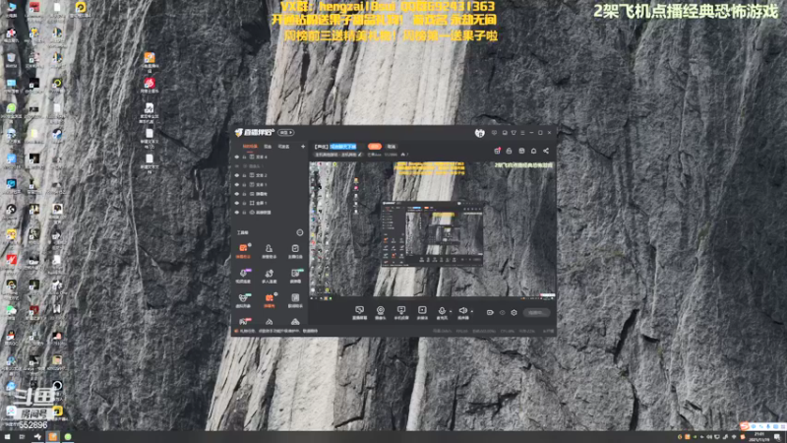Open the hamburger menu in the title bar
This screenshot has width=787, height=443.
(522, 133)
